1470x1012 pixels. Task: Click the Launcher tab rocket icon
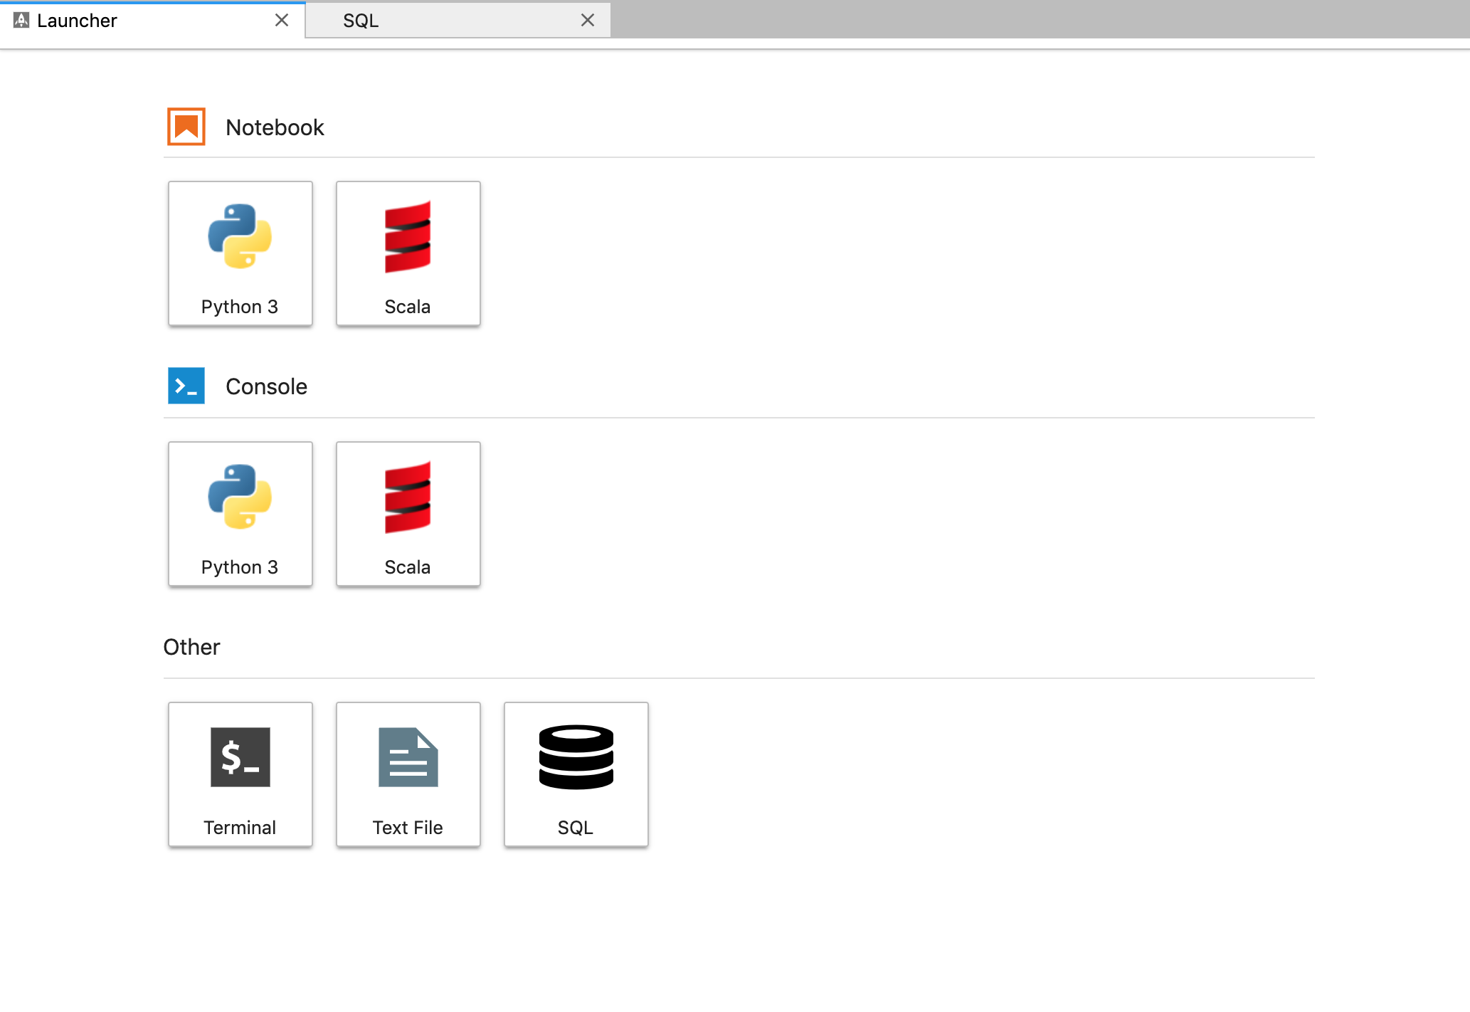tap(21, 20)
